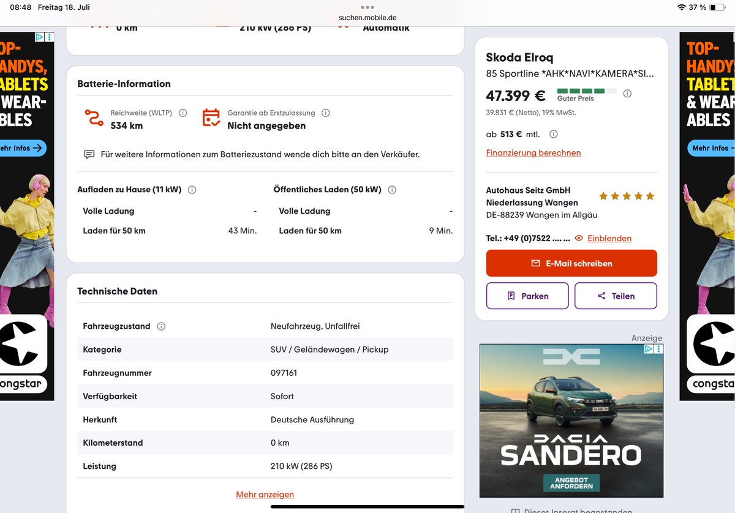The image size is (735, 513).
Task: Open info icon beside Guter Preis rating
Action: 627,94
